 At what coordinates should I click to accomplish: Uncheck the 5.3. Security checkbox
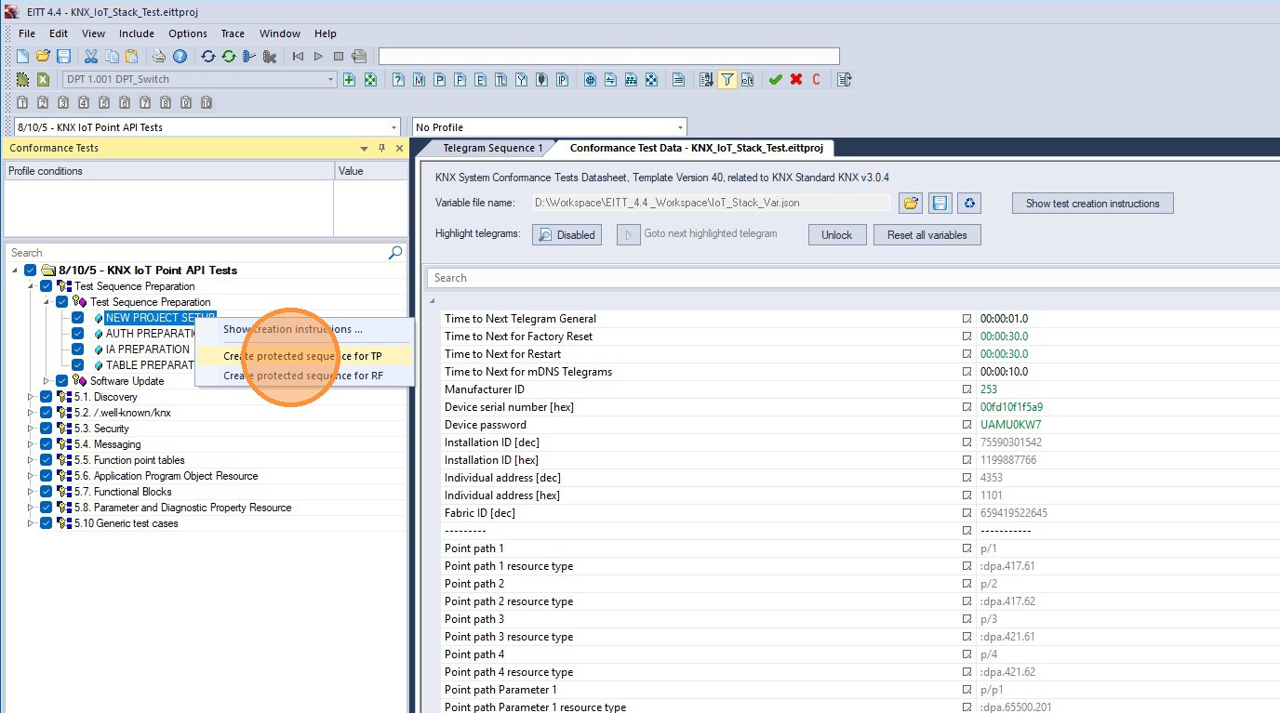46,429
